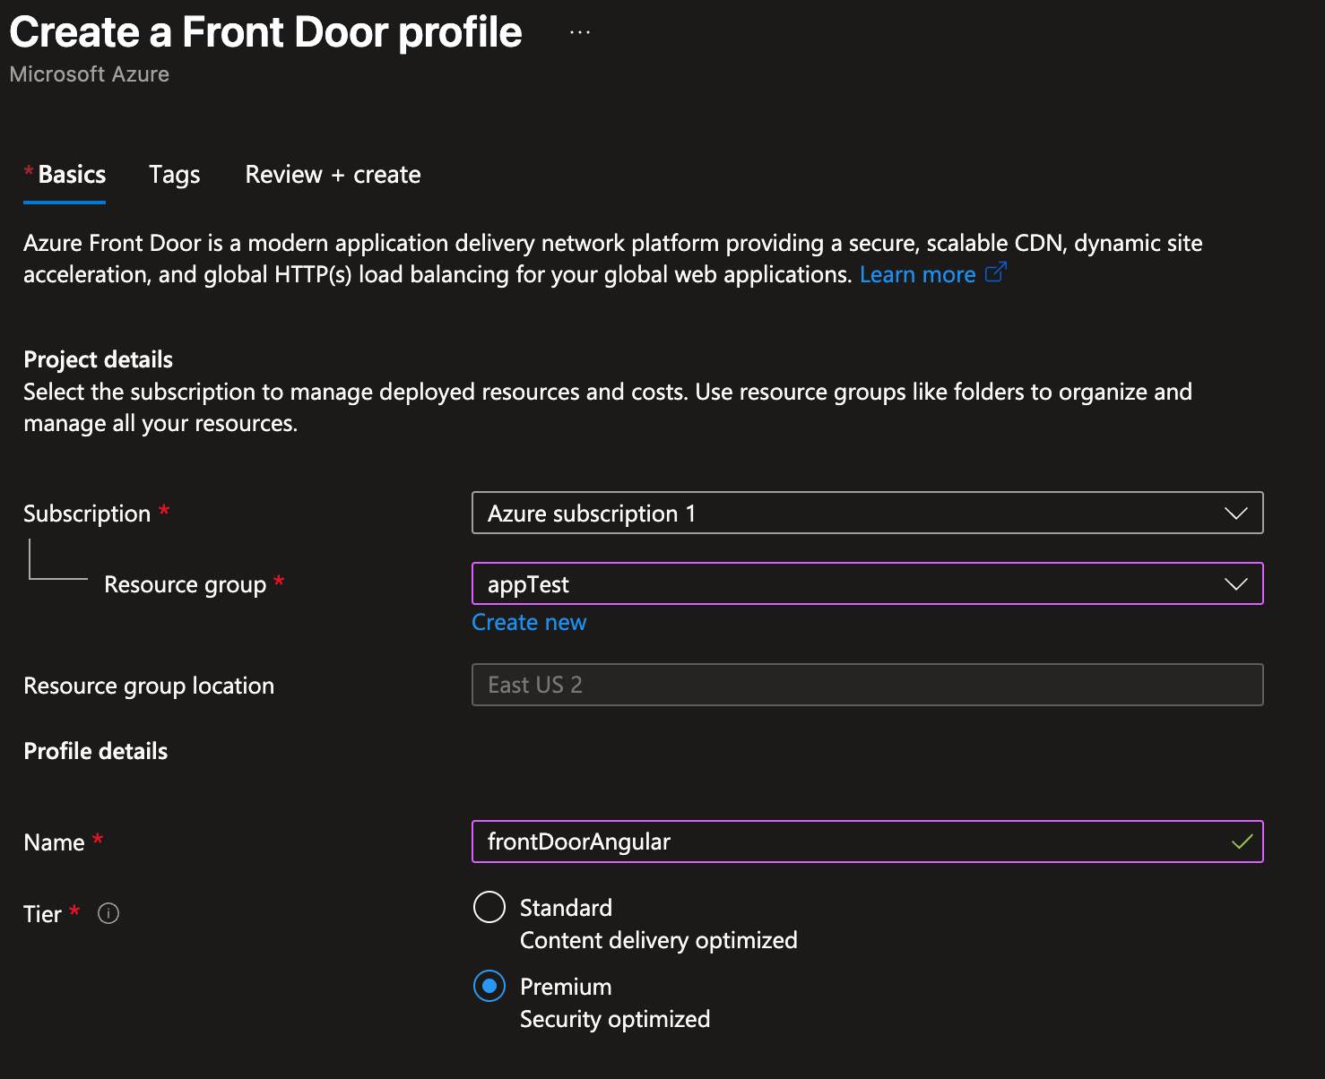Click the Standard tier label text
Screen dimensions: 1325x1079
[x=566, y=908]
